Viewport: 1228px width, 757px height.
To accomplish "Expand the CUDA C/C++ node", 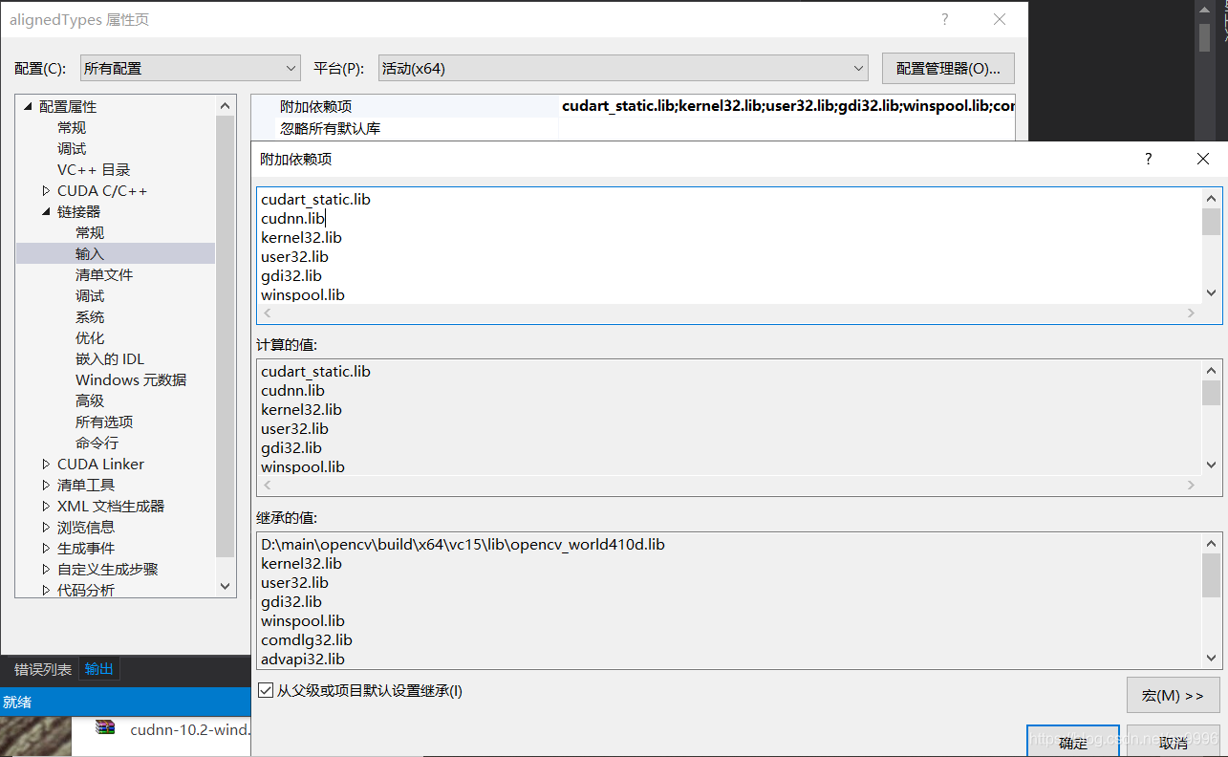I will point(46,190).
